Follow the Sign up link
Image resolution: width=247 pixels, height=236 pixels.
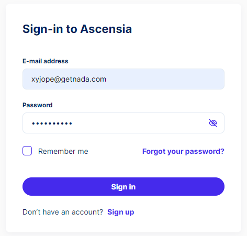pyautogui.click(x=121, y=212)
